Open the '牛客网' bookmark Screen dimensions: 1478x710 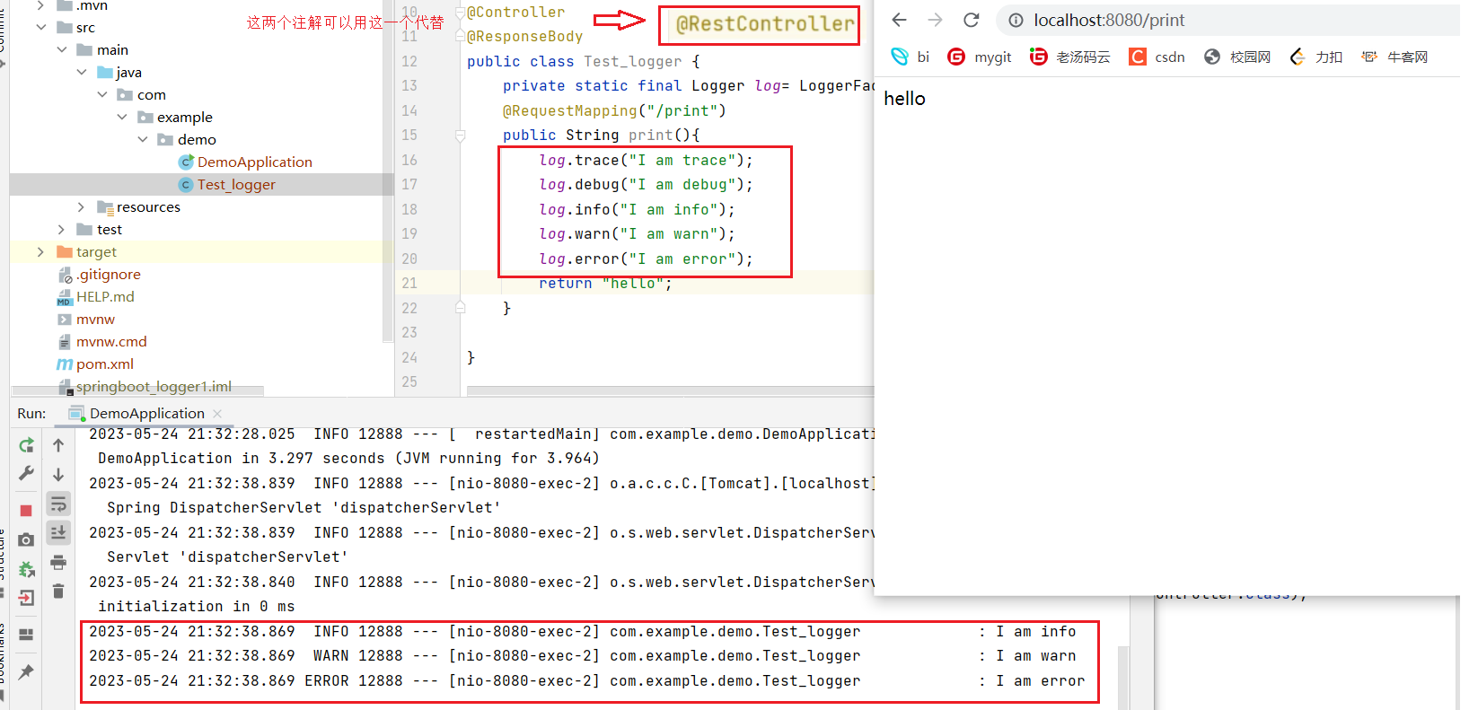pyautogui.click(x=1394, y=57)
